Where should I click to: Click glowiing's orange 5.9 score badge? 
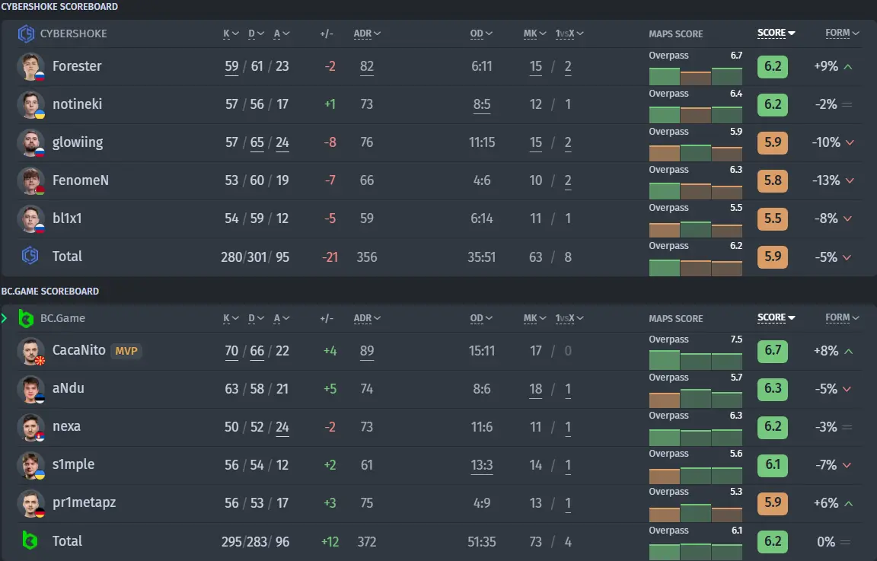point(773,142)
